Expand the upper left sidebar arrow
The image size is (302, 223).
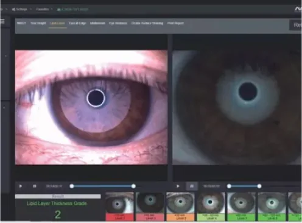click(x=5, y=55)
